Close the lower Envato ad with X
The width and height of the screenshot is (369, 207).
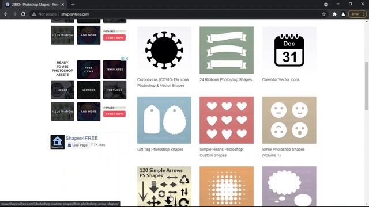click(127, 59)
